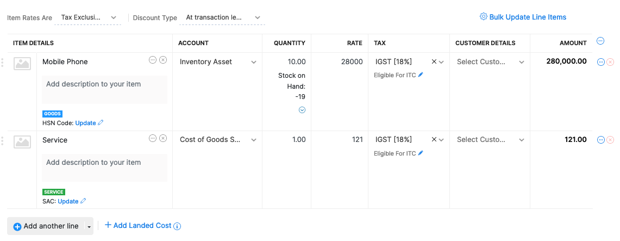This screenshot has height=241, width=620.
Task: Open more options for Service item
Action: [153, 138]
